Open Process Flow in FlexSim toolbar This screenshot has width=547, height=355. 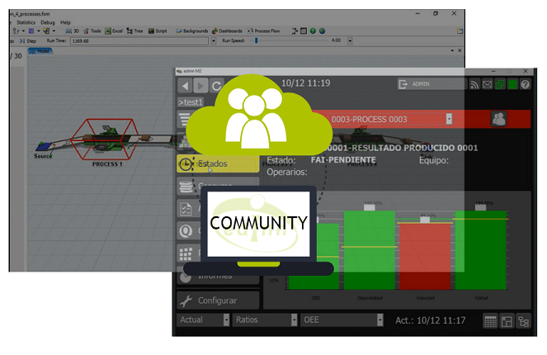[x=264, y=31]
